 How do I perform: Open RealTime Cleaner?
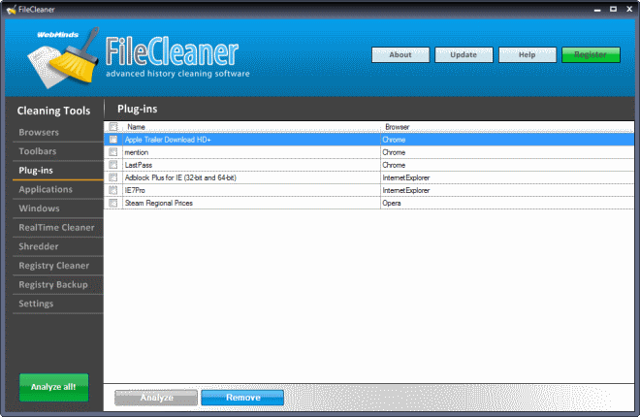point(57,228)
